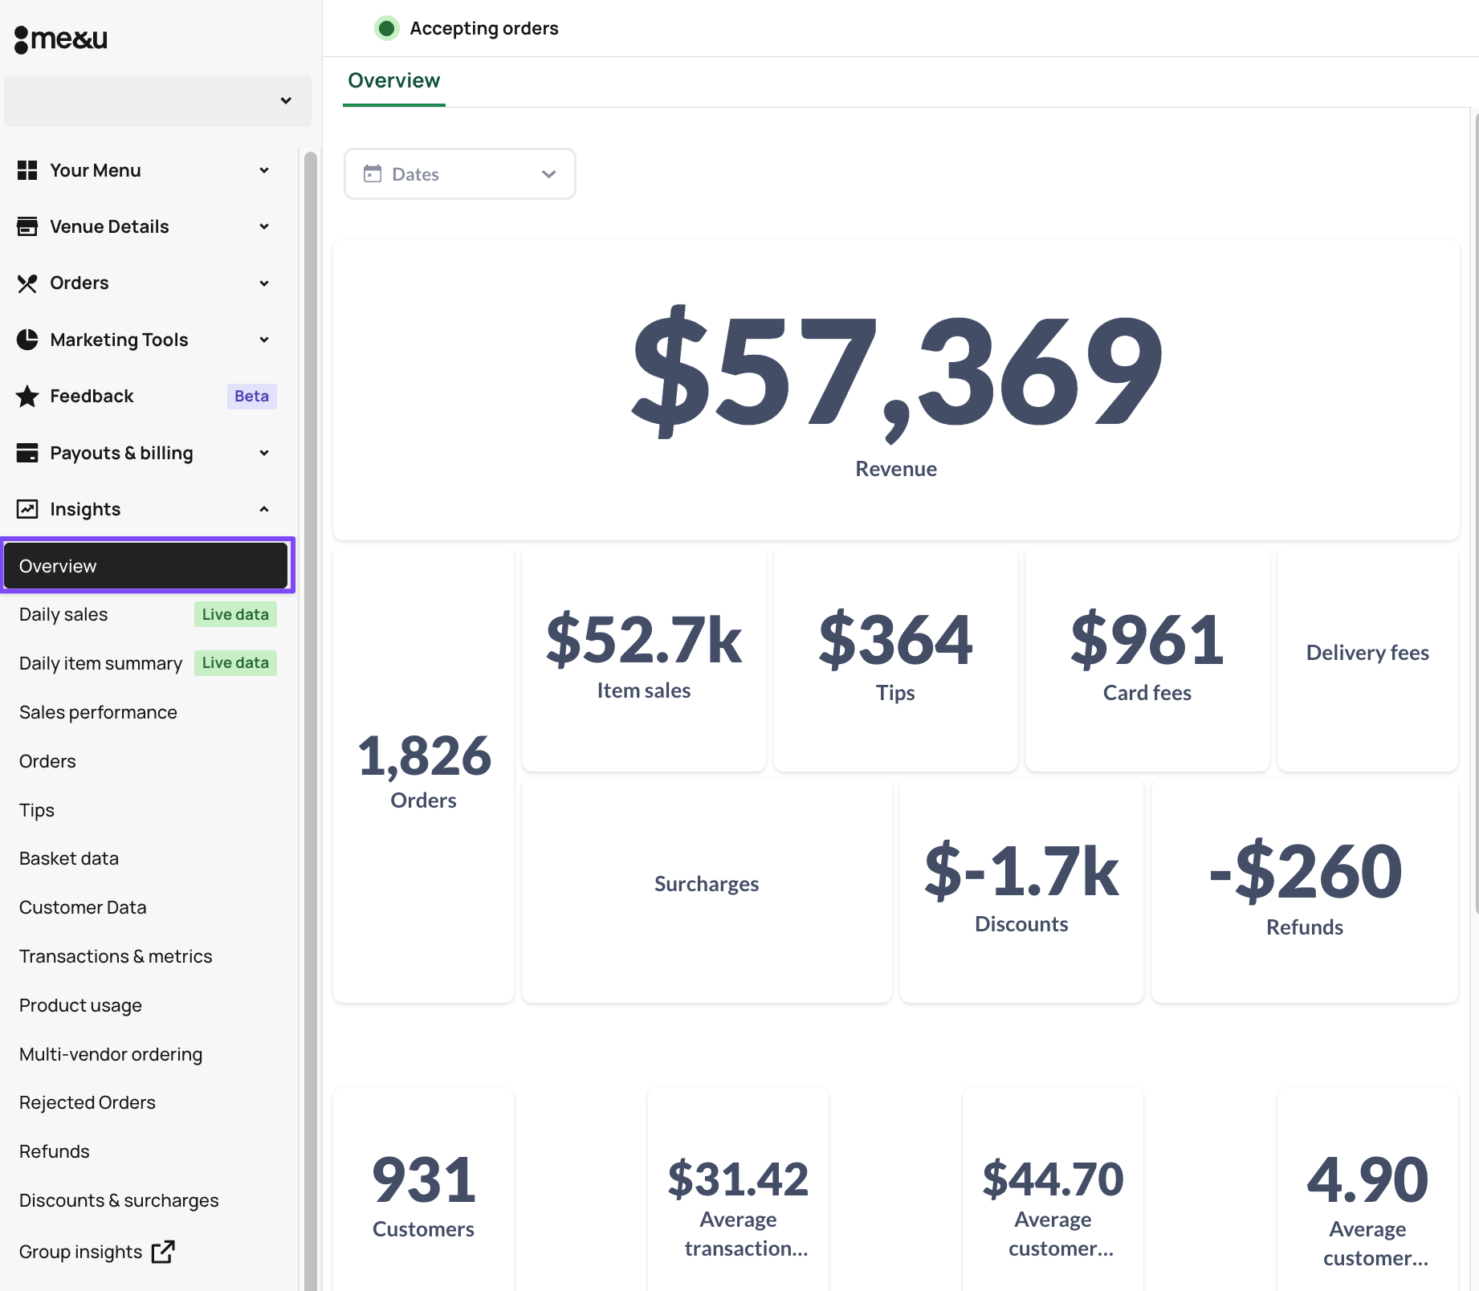Click the Feedback star icon

27,396
